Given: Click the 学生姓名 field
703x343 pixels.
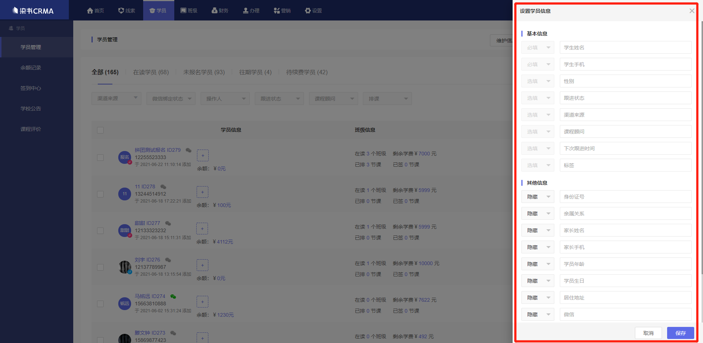Looking at the screenshot, I should pyautogui.click(x=626, y=48).
